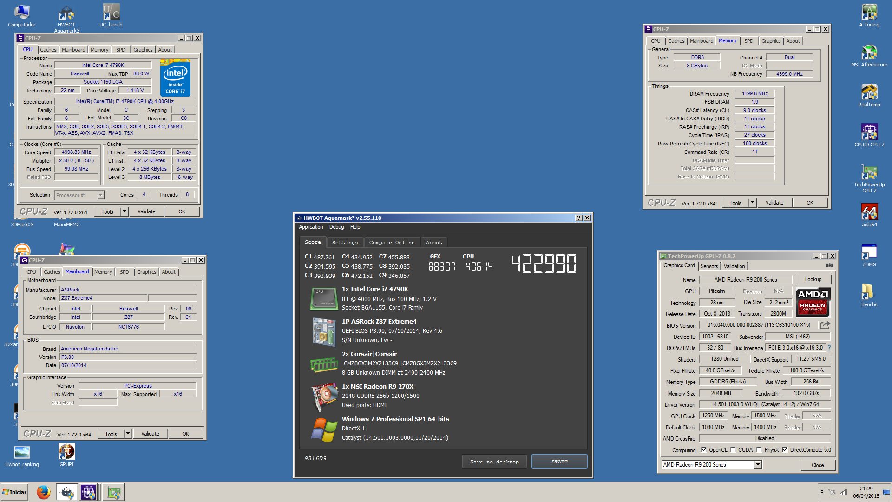Viewport: 892px width, 502px height.
Task: Switch to the Sensors tab in GPU-Z
Action: pos(709,266)
